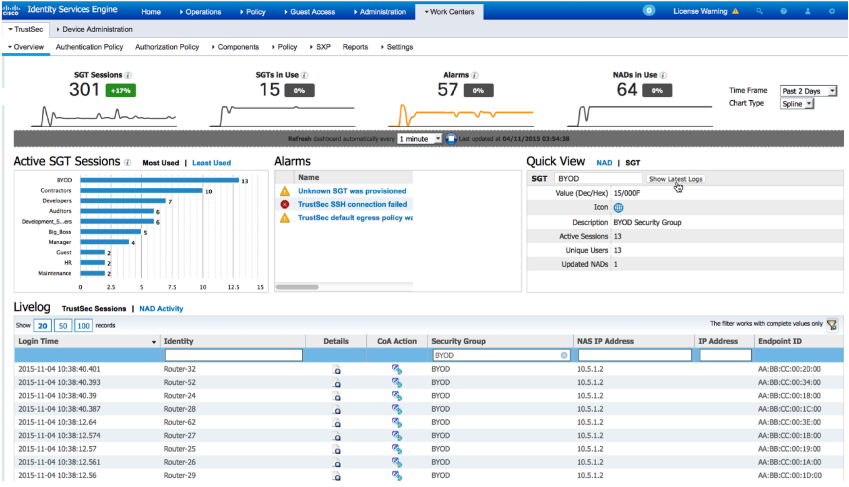Show 20 records in Livelog
The width and height of the screenshot is (849, 487).
pyautogui.click(x=42, y=325)
